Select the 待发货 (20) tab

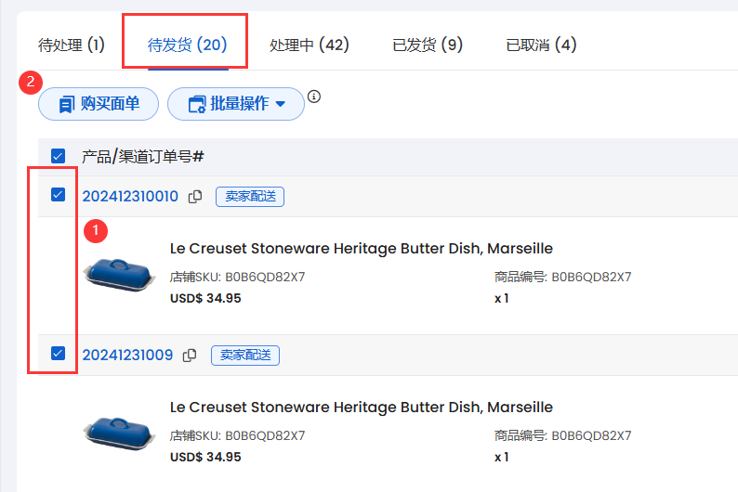pyautogui.click(x=188, y=45)
